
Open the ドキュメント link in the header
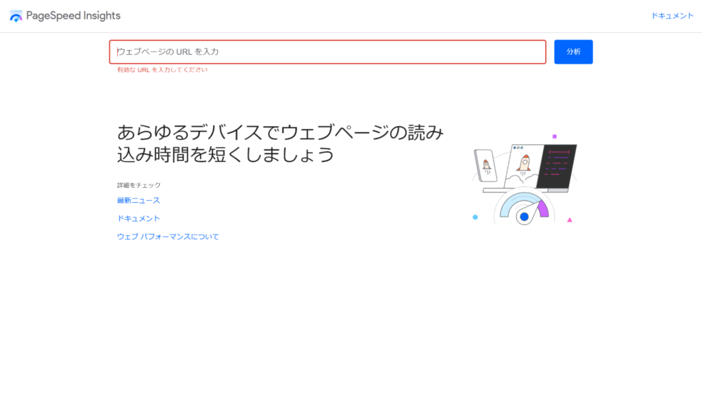coord(672,16)
